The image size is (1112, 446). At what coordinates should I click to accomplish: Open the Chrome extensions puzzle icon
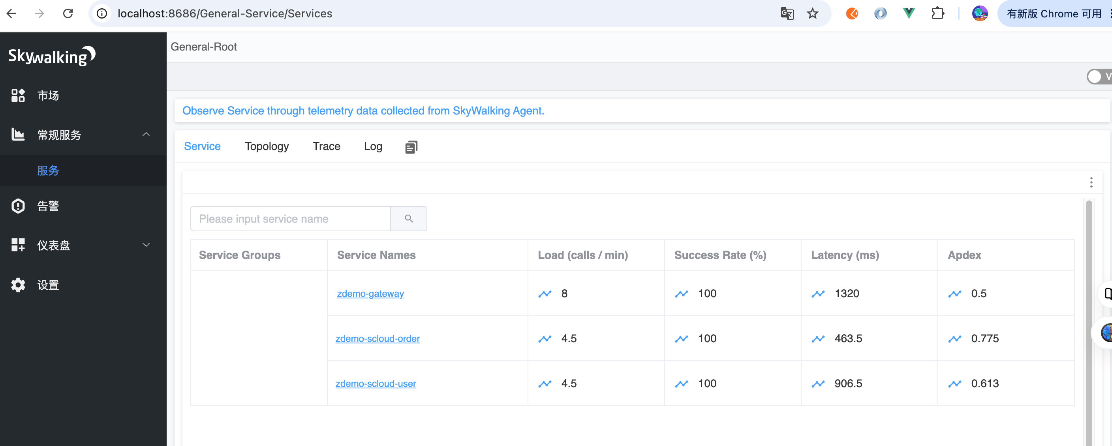[x=937, y=13]
